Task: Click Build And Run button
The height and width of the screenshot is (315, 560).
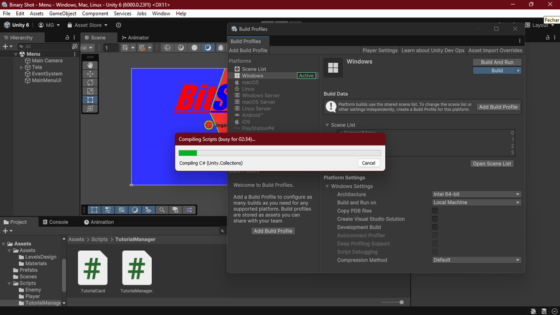Action: pos(497,62)
